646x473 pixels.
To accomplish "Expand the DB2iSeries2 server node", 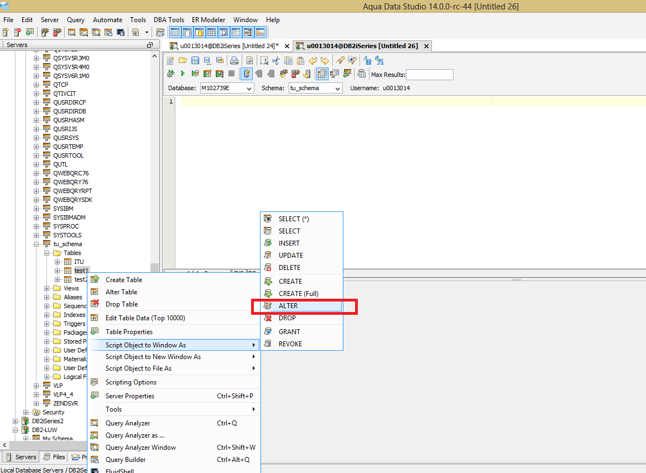I will 15,421.
